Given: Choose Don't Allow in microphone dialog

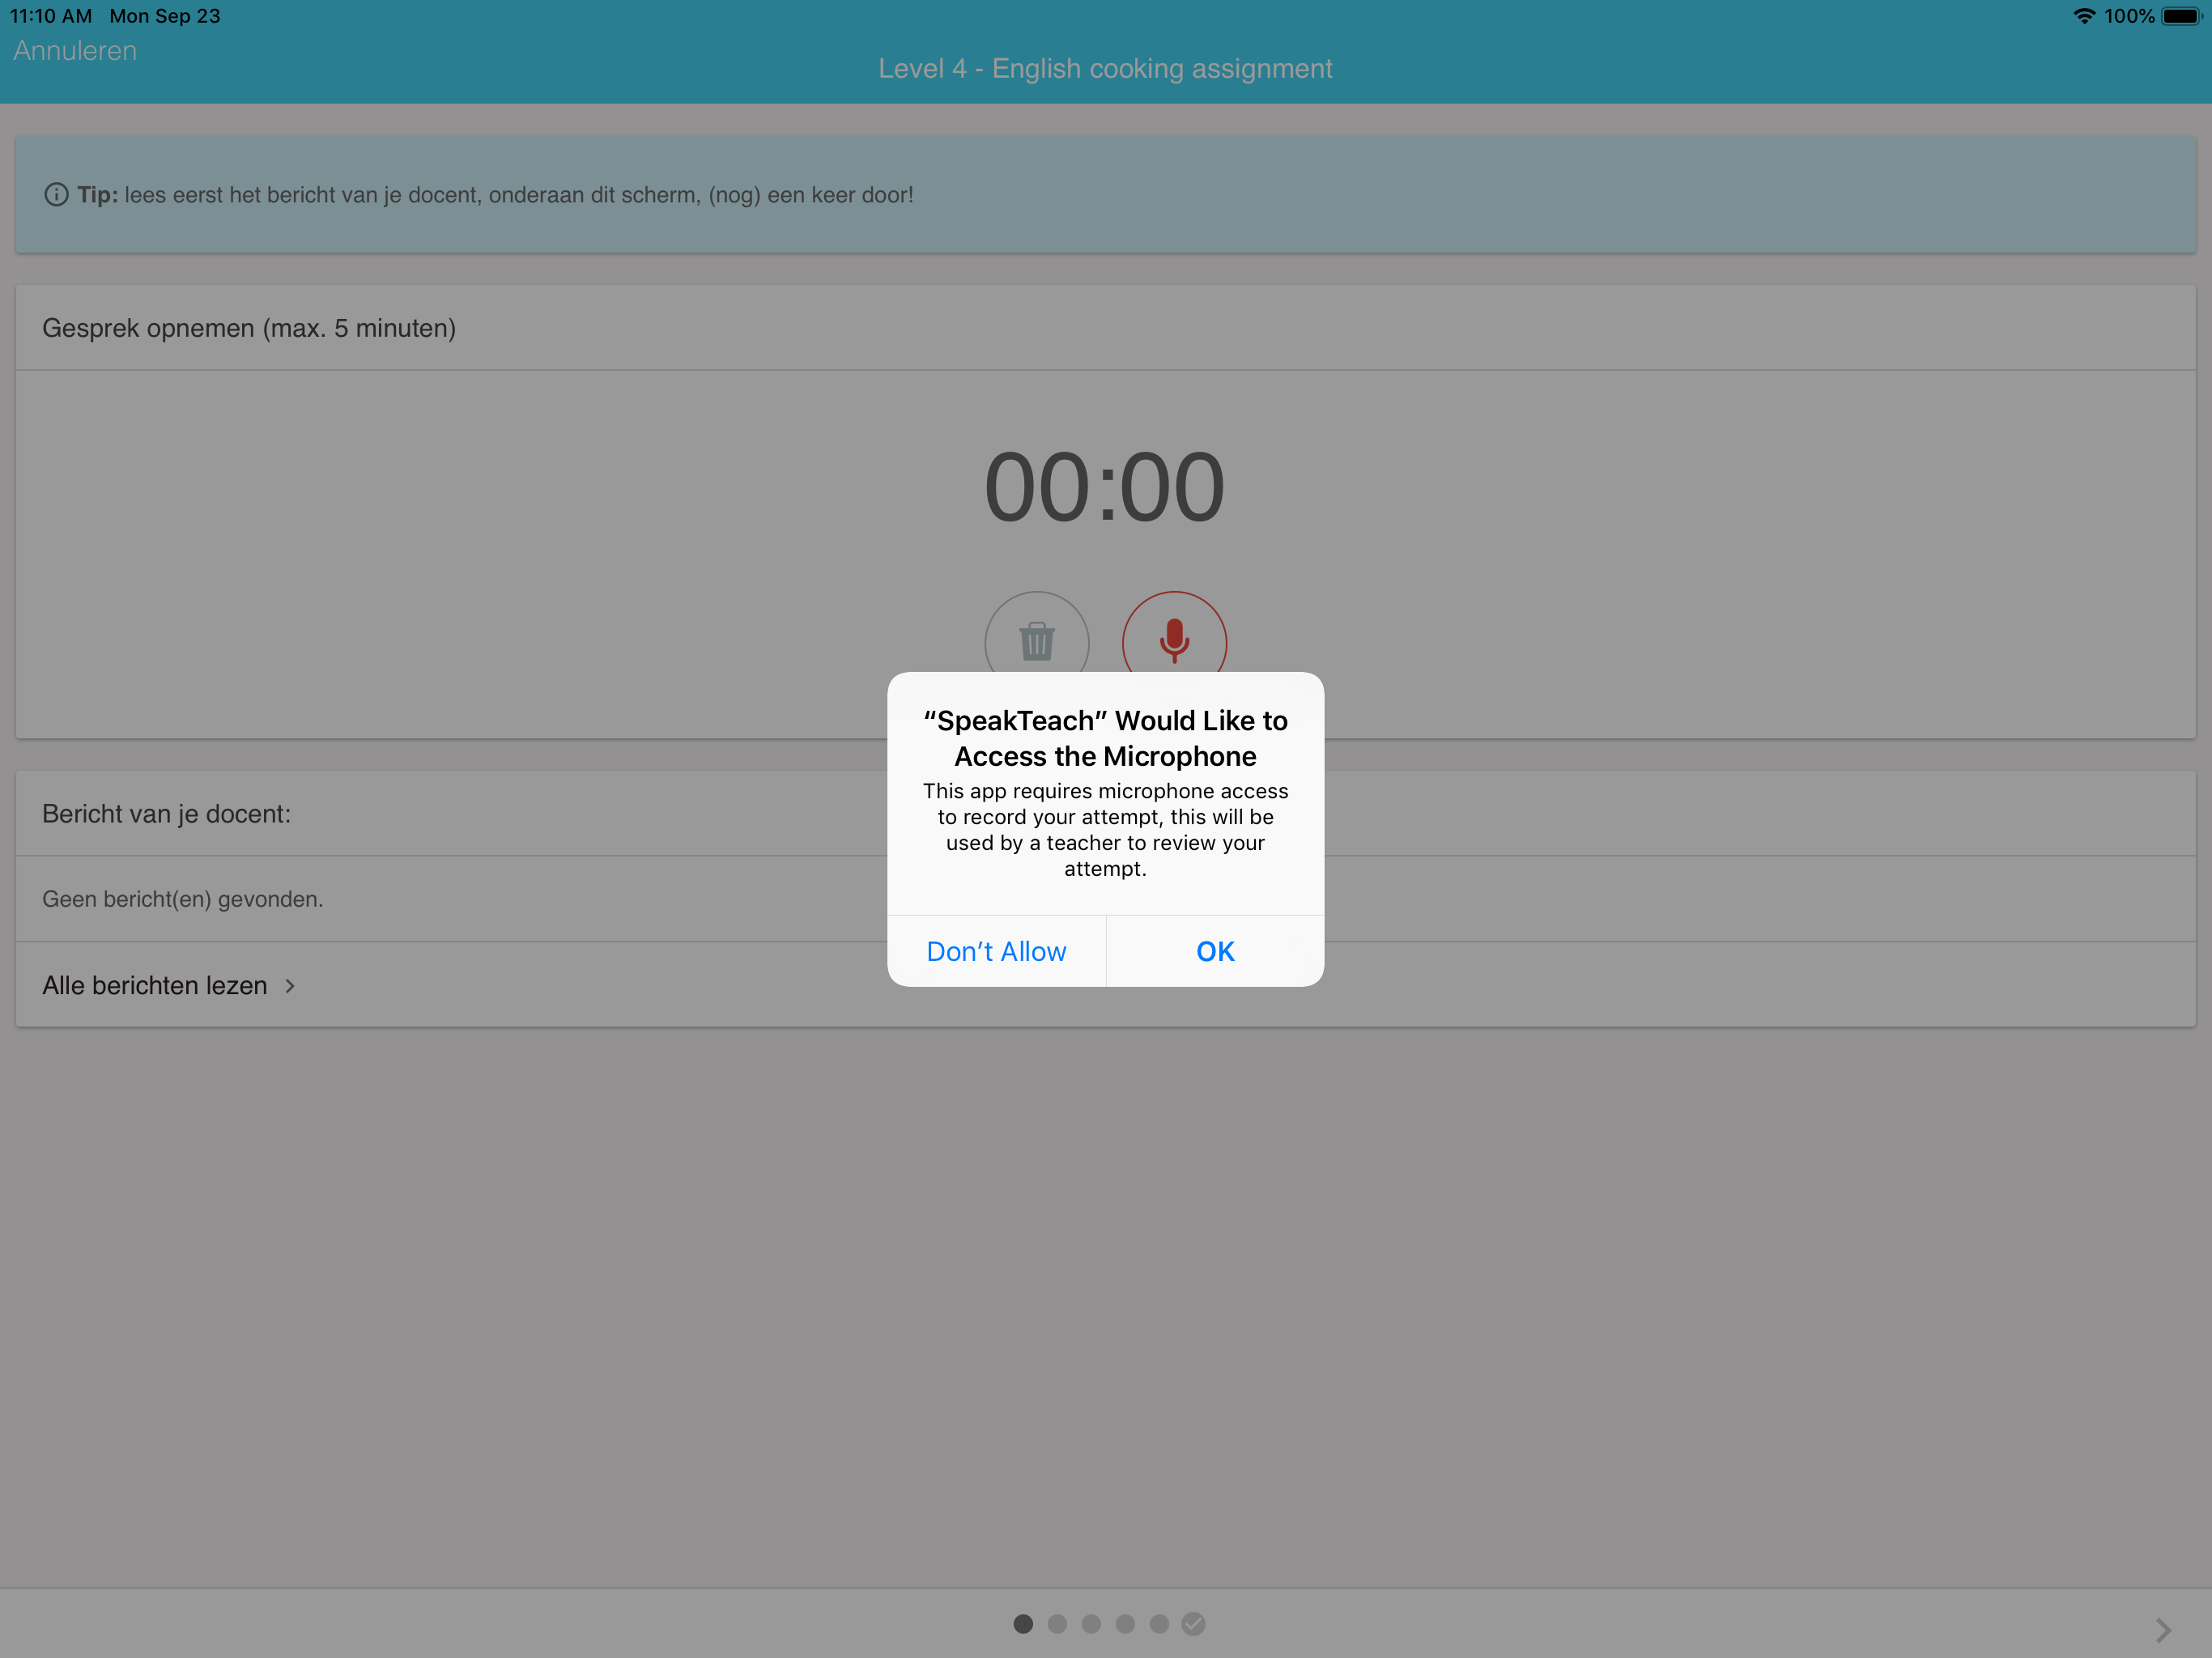Looking at the screenshot, I should click(996, 951).
